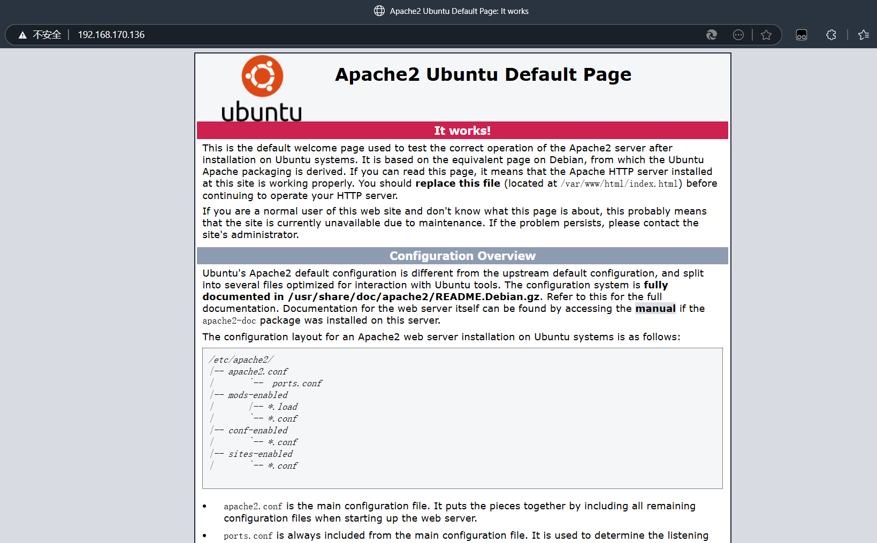Viewport: 877px width, 543px height.
Task: Click the 'It works!' red banner heading
Action: [x=462, y=131]
